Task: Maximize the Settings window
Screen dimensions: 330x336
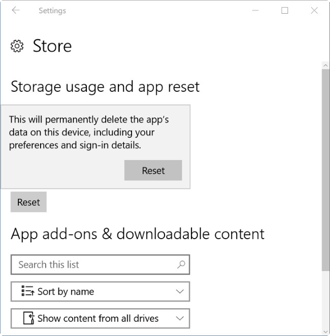Action: (285, 10)
